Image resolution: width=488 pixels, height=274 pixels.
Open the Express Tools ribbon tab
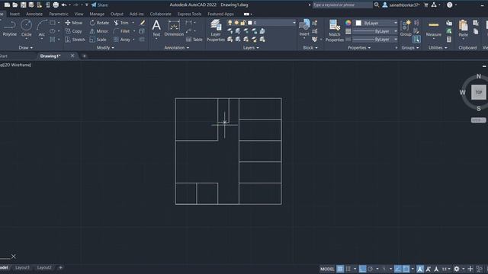tap(189, 14)
